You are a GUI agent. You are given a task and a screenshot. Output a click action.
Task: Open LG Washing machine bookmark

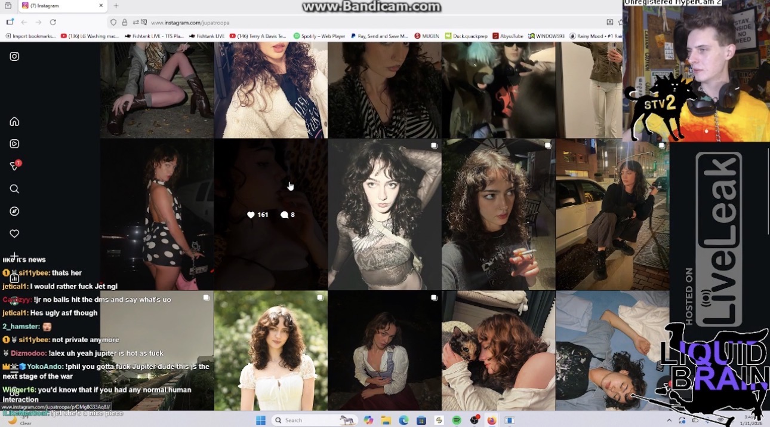[90, 36]
